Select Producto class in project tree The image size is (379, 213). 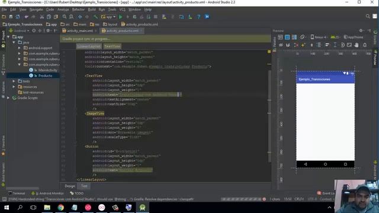coord(45,76)
